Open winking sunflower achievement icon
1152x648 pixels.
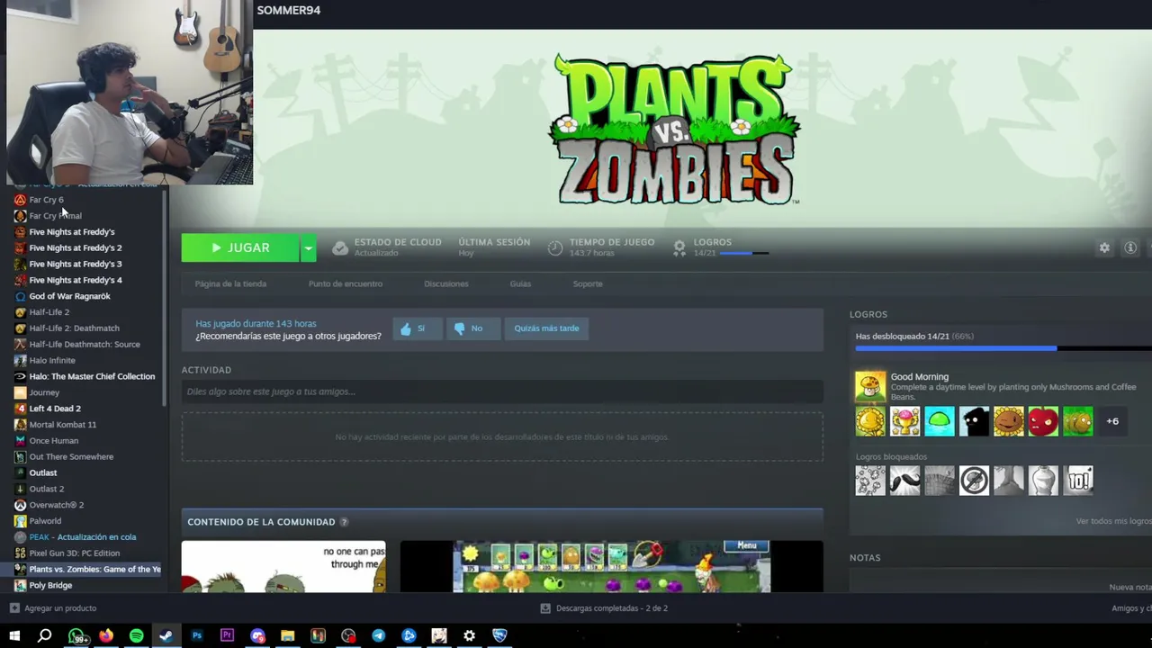(x=1008, y=421)
